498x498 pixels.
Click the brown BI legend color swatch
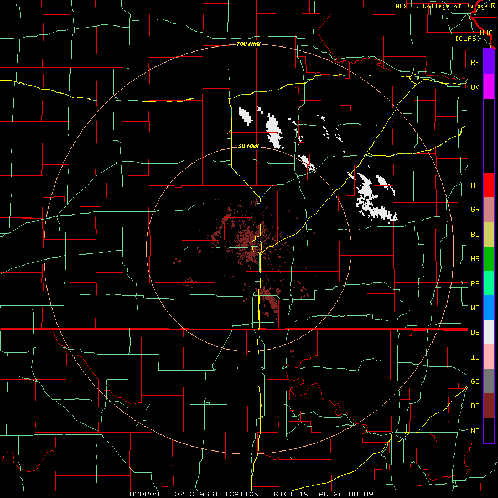(x=489, y=406)
